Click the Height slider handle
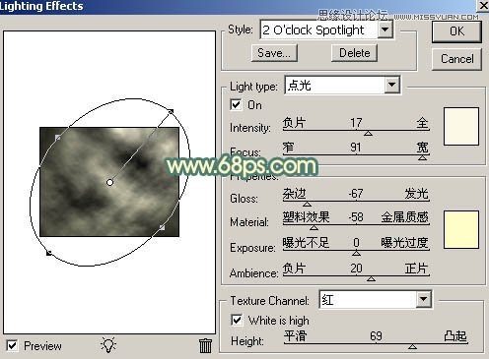 point(412,346)
